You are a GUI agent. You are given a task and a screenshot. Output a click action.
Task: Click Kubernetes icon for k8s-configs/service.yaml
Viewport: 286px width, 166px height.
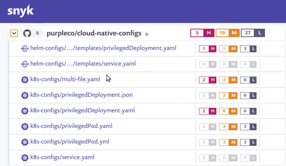point(25,158)
